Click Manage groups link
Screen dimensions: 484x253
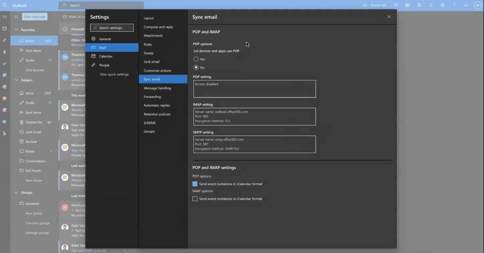point(38,233)
